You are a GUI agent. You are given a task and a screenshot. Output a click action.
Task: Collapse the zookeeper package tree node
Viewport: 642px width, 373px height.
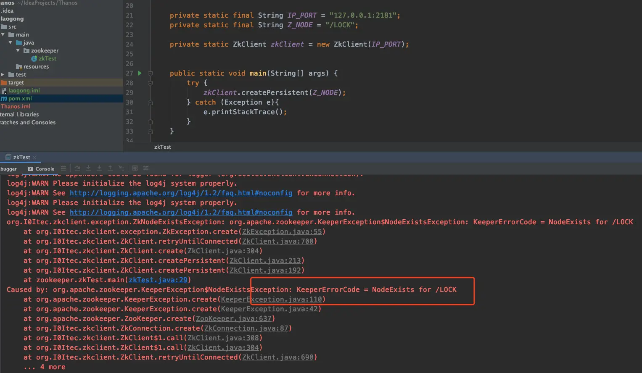[18, 50]
